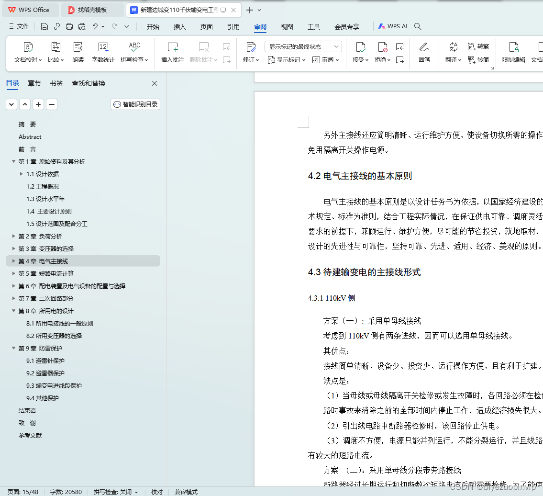Image resolution: width=543 pixels, height=496 pixels.
Task: Collapse one outline level with minus button
Action: pyautogui.click(x=52, y=104)
